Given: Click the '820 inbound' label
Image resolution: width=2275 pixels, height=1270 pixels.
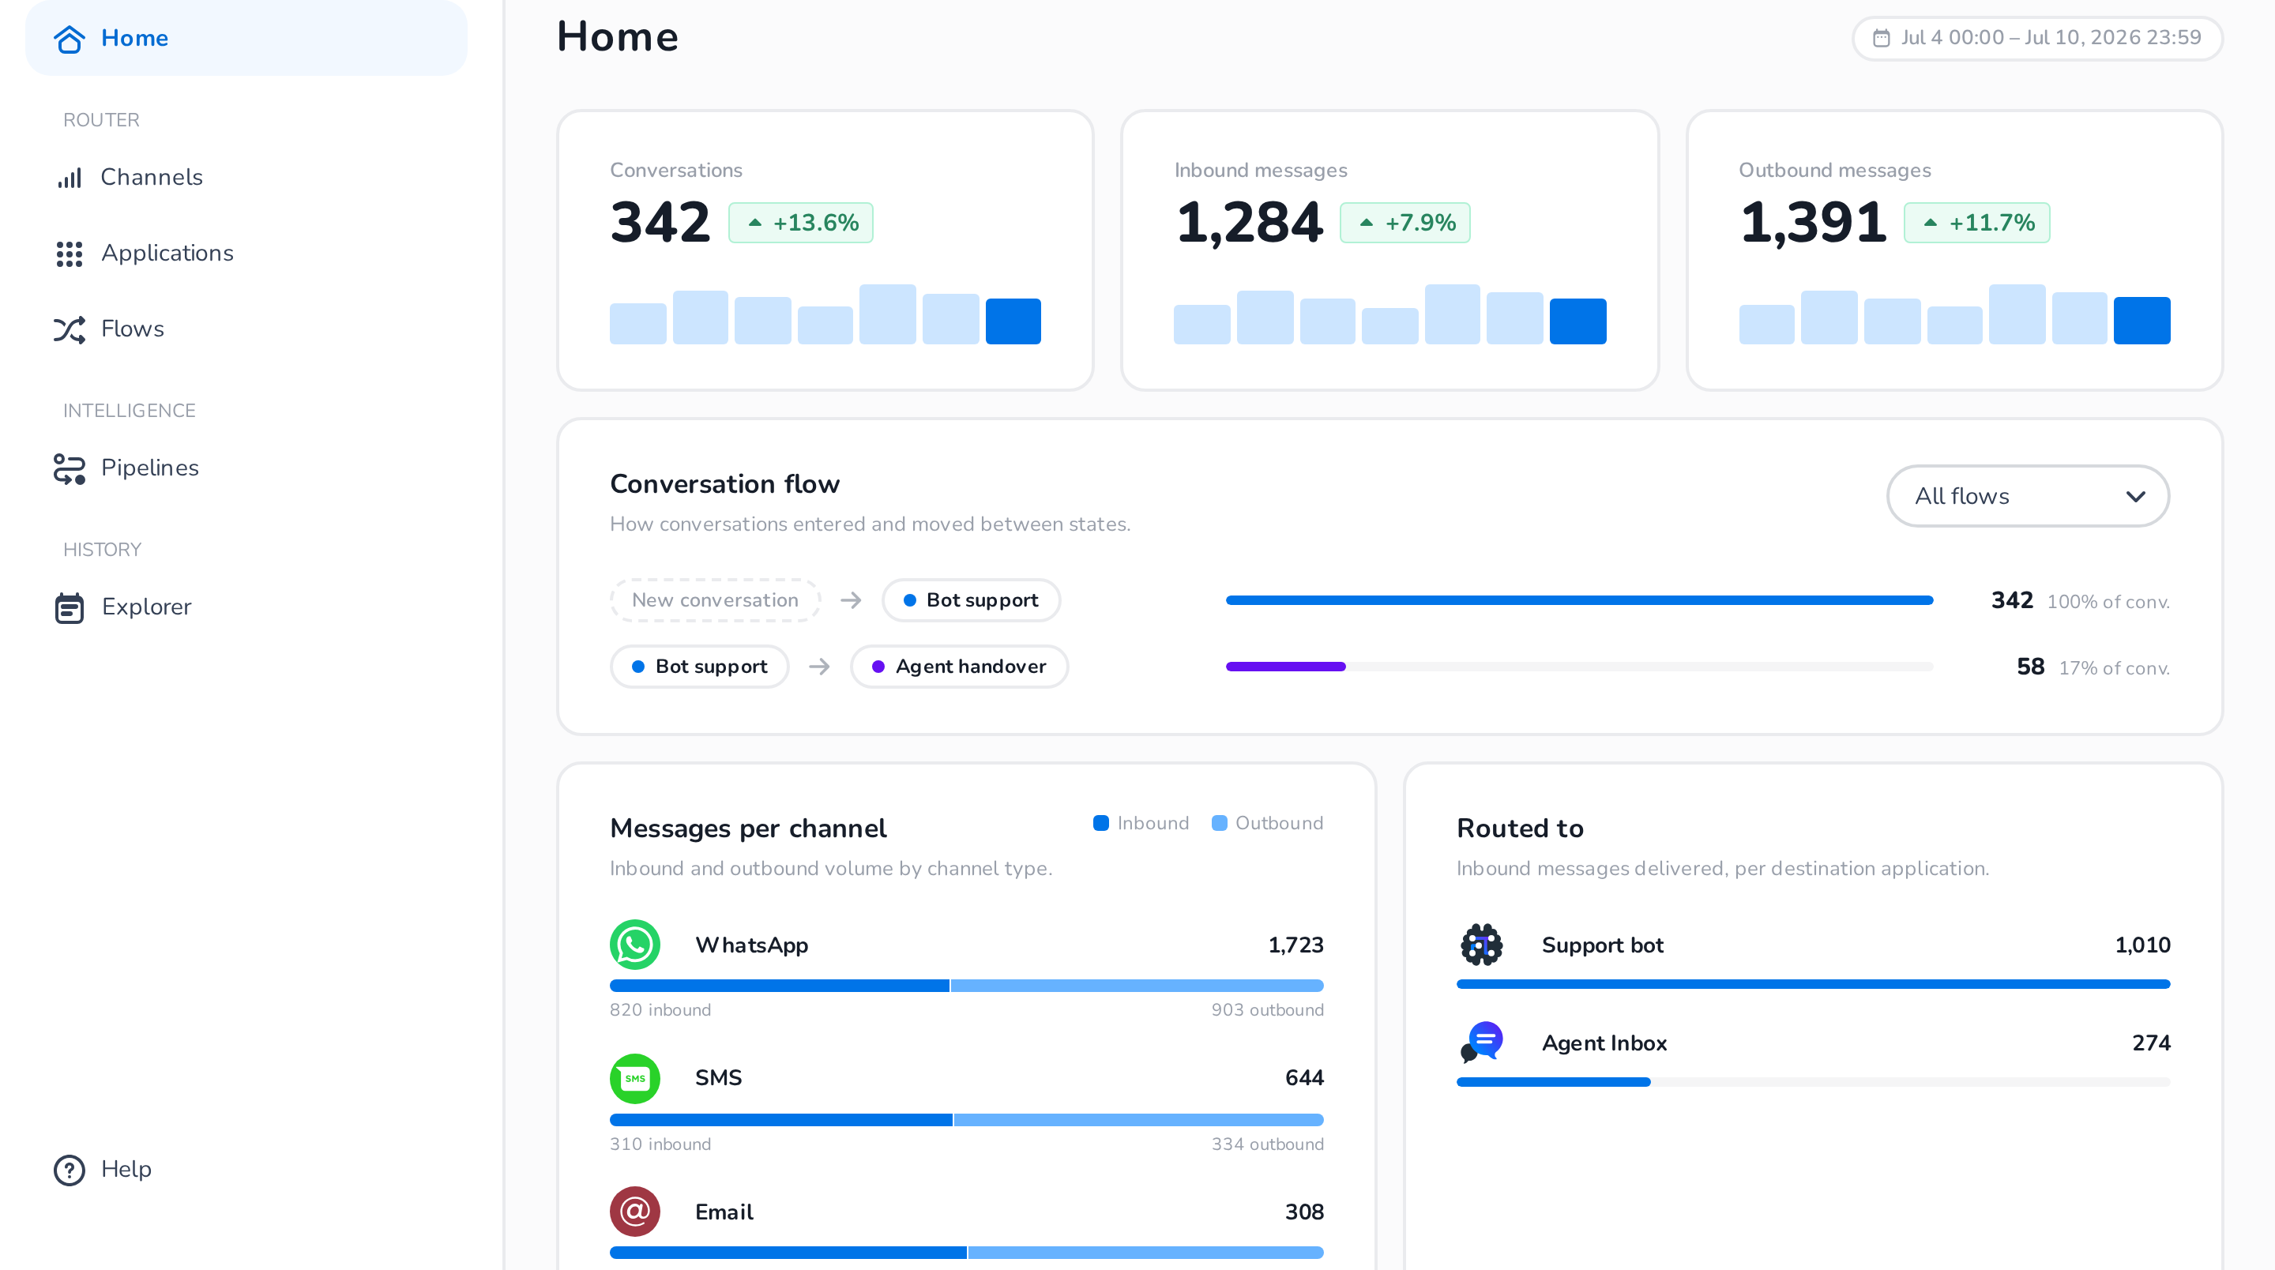Looking at the screenshot, I should point(660,1010).
